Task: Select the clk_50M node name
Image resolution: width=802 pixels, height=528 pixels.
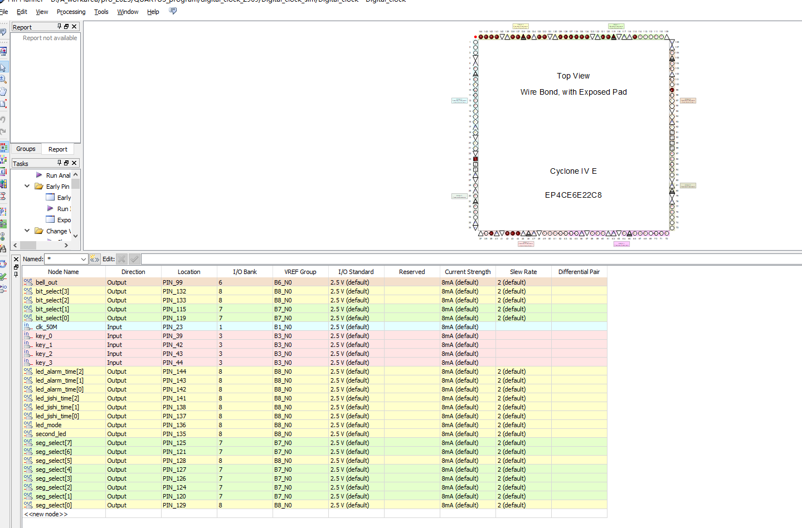Action: click(x=46, y=327)
